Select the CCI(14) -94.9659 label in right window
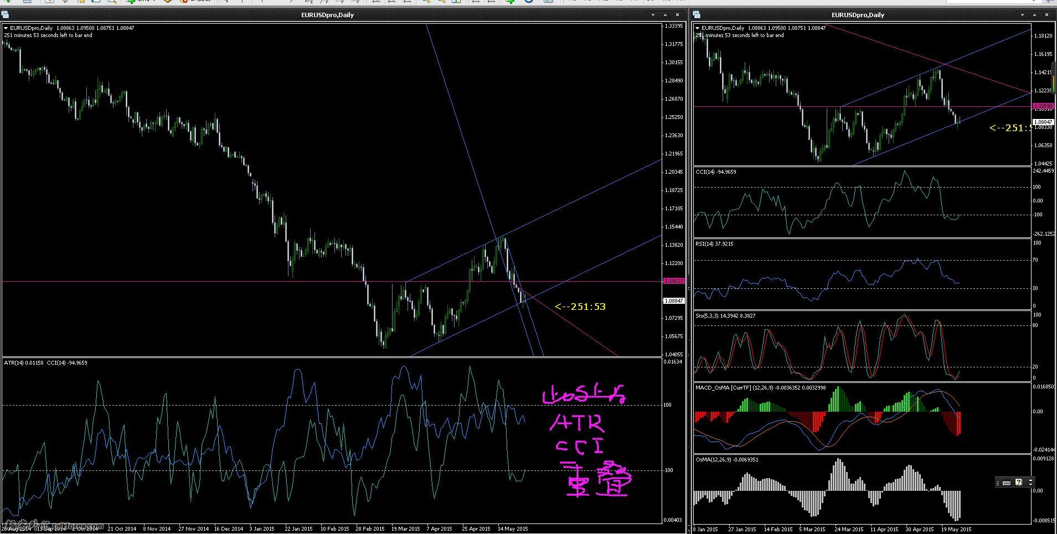The width and height of the screenshot is (1057, 534). [716, 172]
